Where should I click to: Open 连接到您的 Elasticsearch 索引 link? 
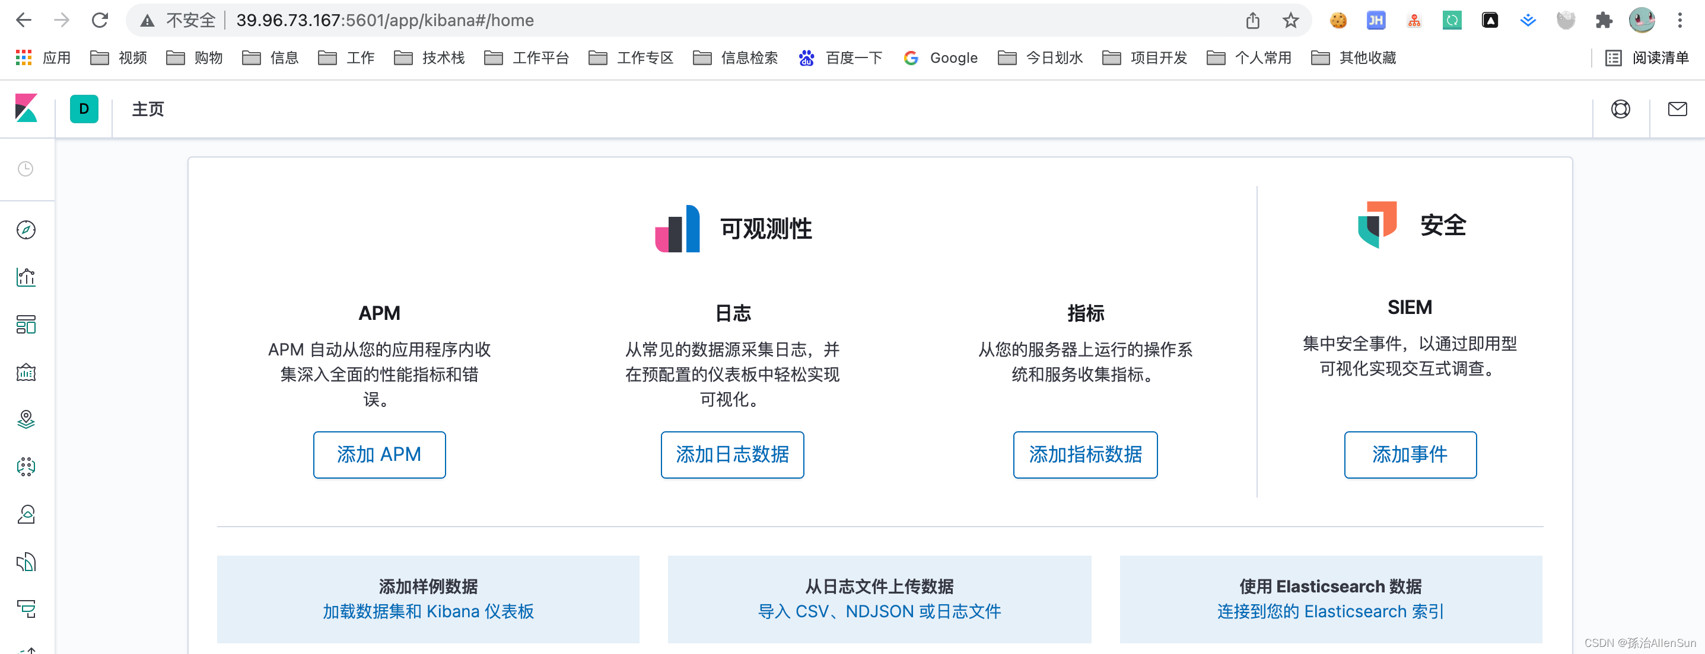point(1329,612)
